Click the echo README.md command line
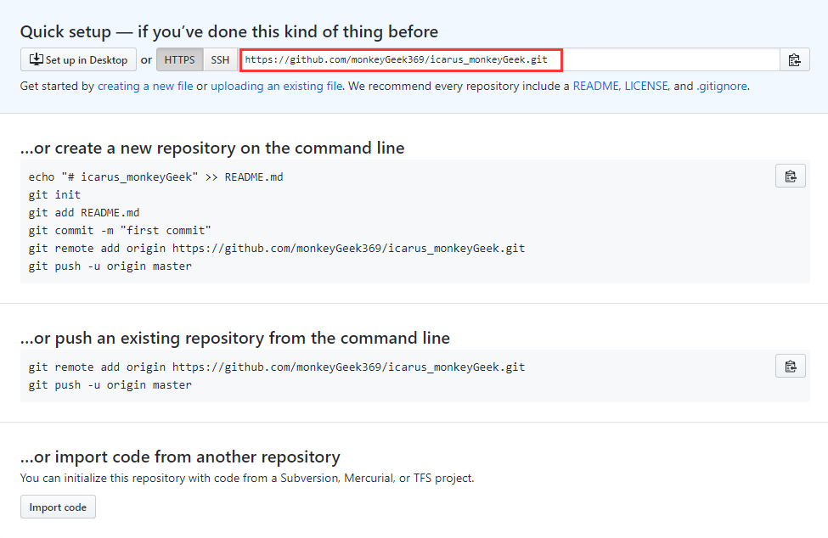This screenshot has width=828, height=538. tap(155, 177)
